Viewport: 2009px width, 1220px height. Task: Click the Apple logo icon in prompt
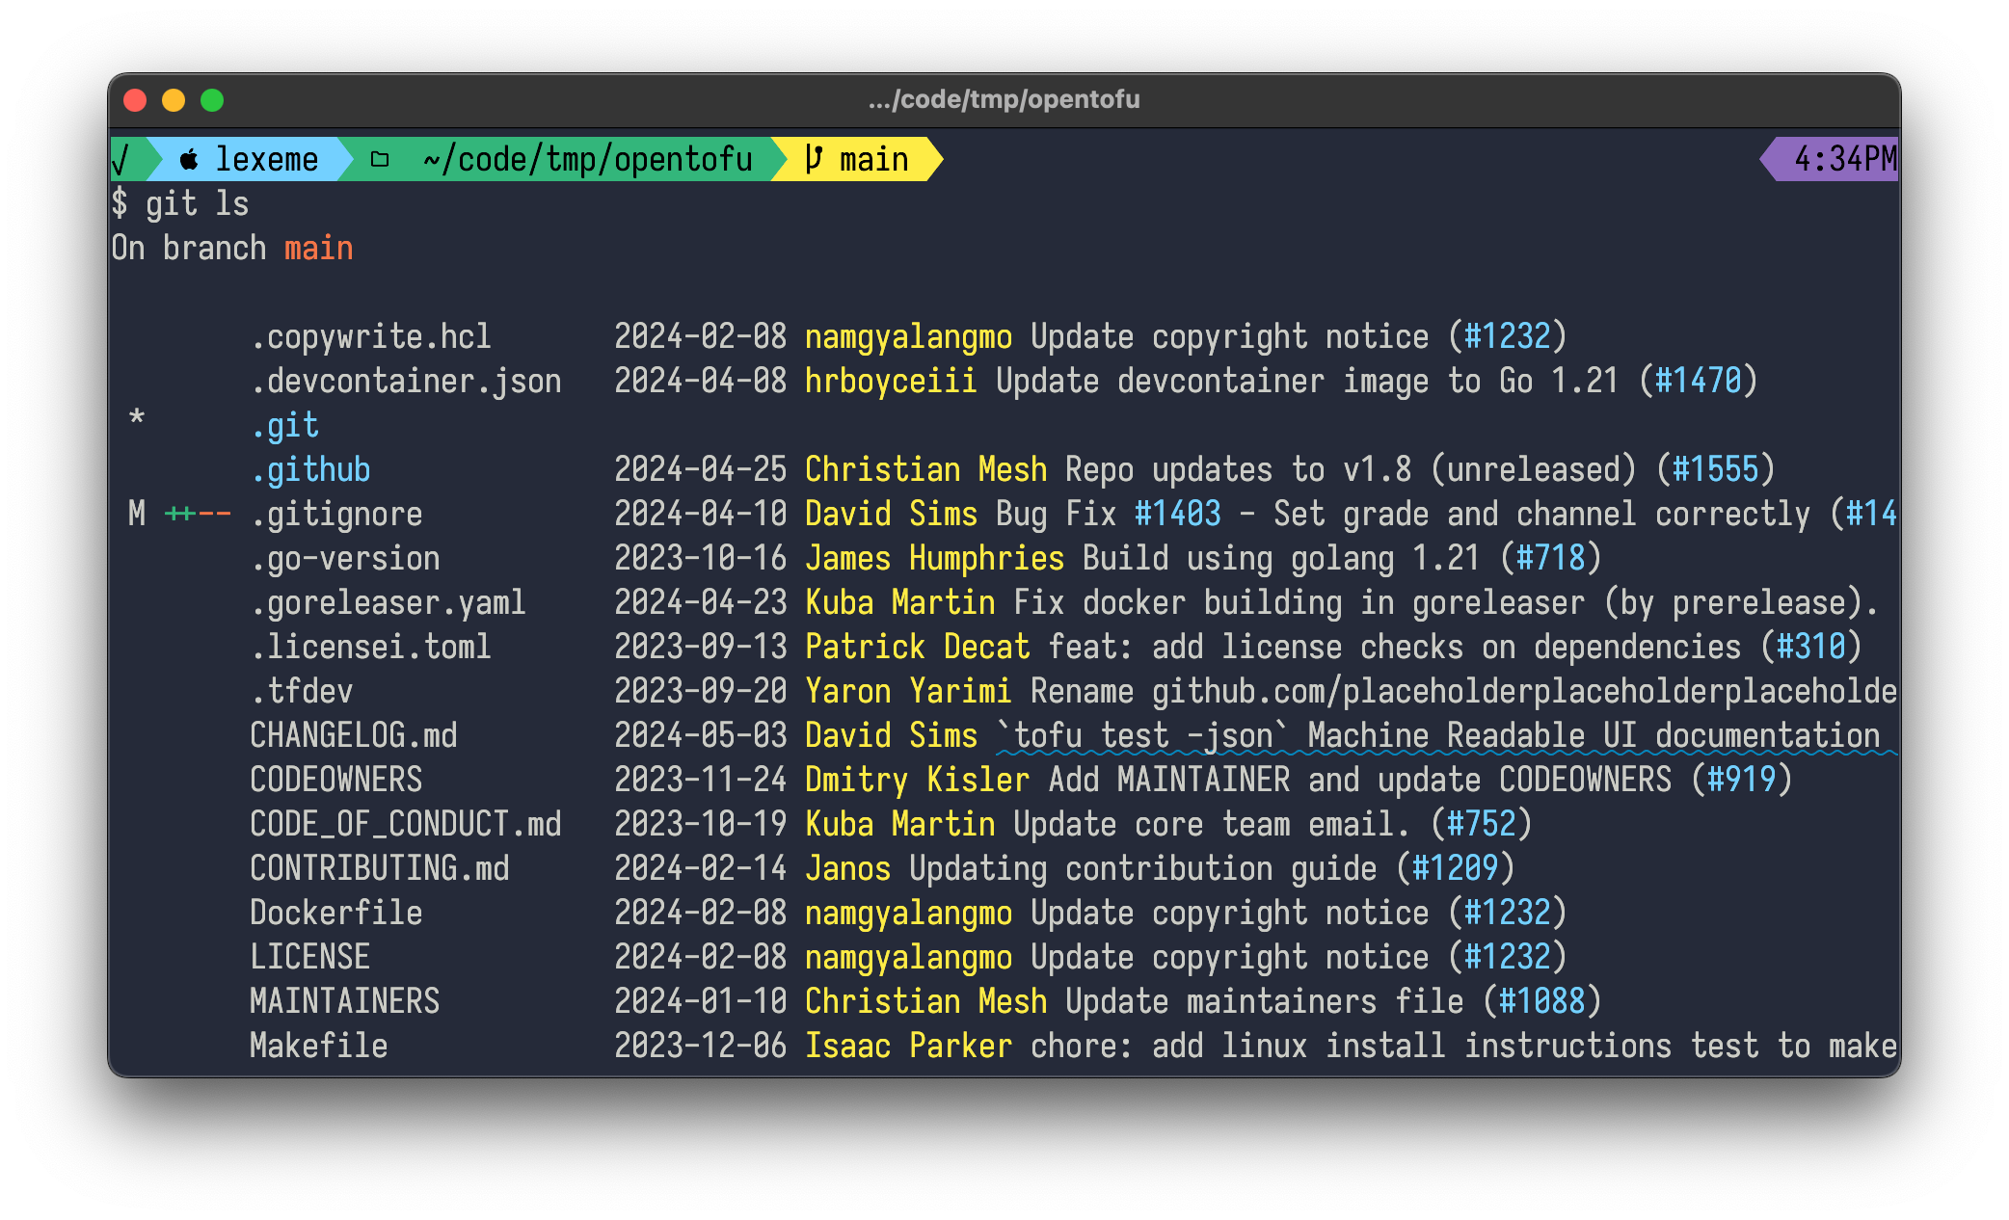point(189,159)
